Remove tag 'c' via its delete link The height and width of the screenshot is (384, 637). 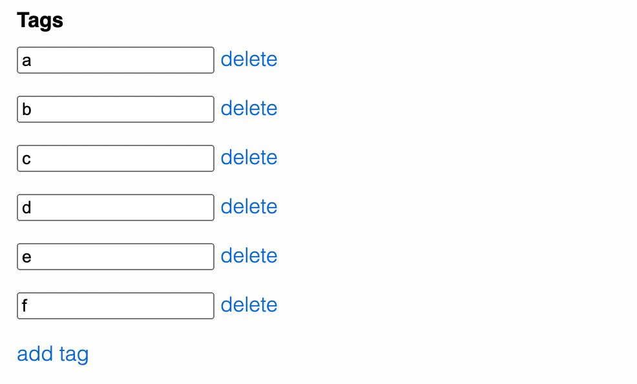click(249, 158)
